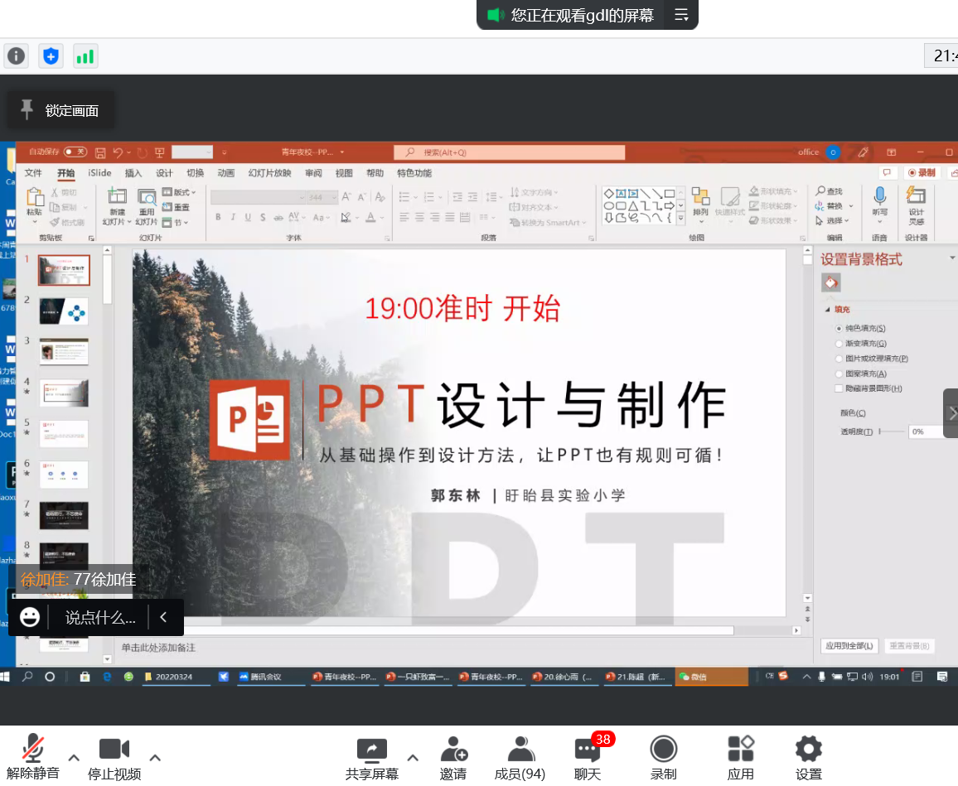
Task: Collapse the 填充 section
Action: (827, 310)
